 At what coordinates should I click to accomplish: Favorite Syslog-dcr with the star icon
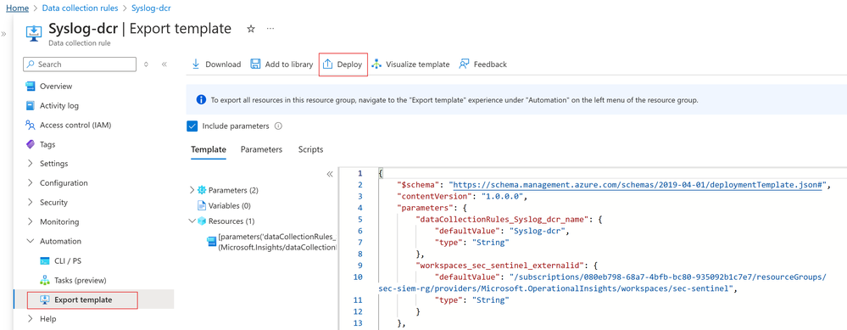click(x=251, y=29)
